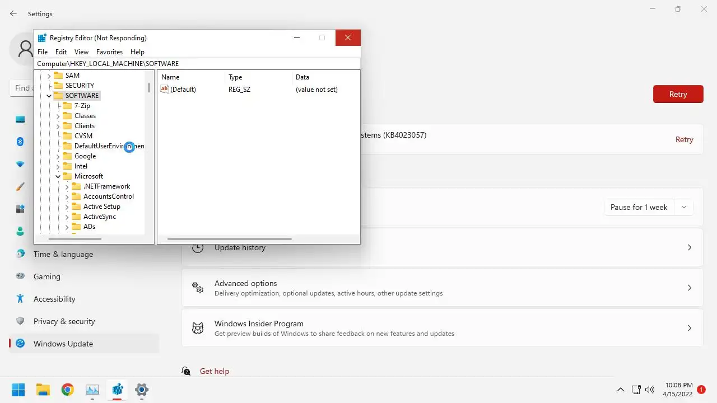The height and width of the screenshot is (403, 717).
Task: Click the Name column header
Action: pos(191,77)
